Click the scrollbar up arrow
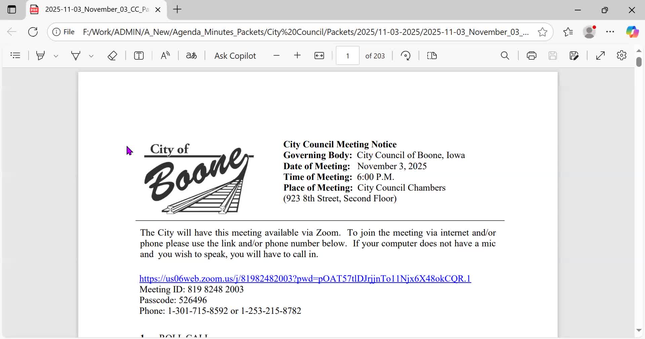 tap(639, 51)
